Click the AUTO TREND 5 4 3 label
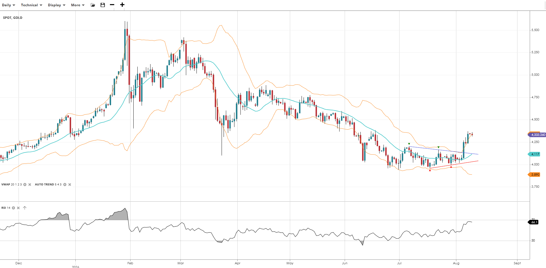 click(48, 185)
